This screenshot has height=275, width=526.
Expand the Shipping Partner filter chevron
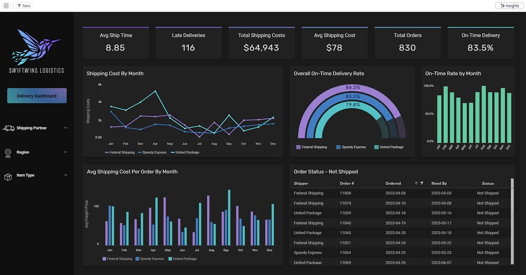click(x=65, y=128)
